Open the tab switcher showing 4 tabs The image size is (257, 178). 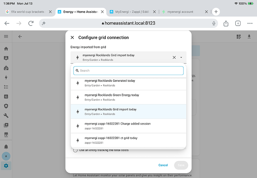pos(238,23)
